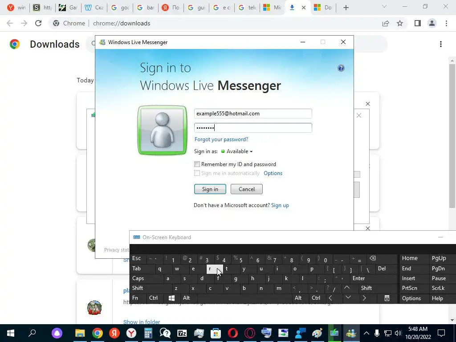
Task: Click the right arrow key on keyboard
Action: [364, 298]
